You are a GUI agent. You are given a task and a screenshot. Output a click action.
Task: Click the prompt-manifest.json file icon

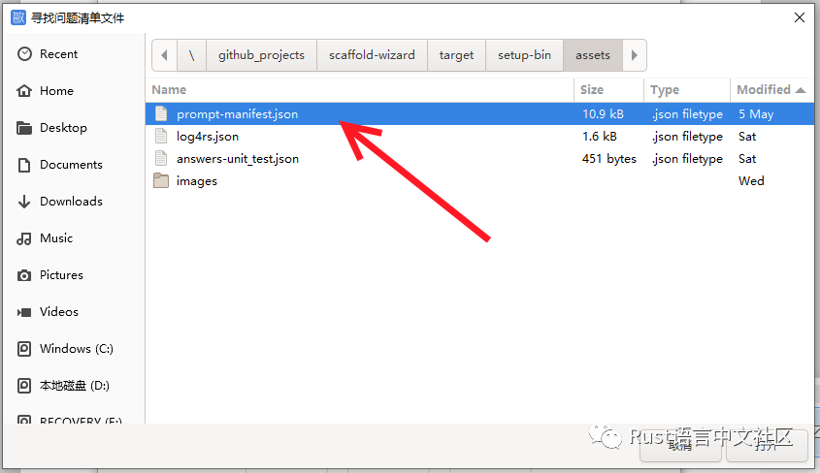(x=161, y=113)
